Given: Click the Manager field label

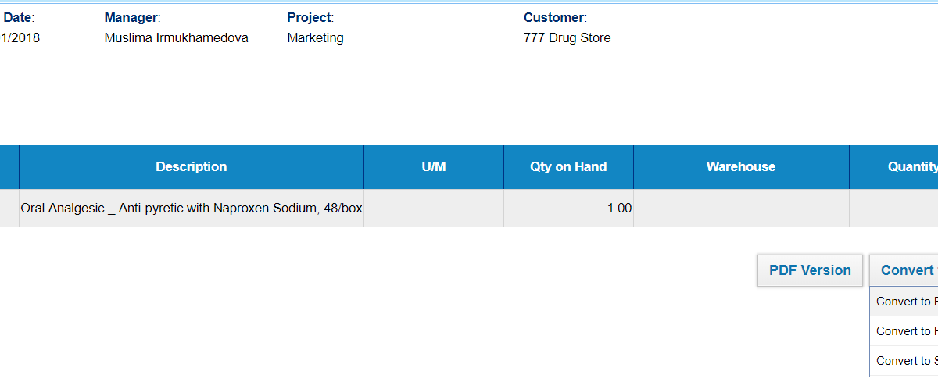Looking at the screenshot, I should coord(132,17).
